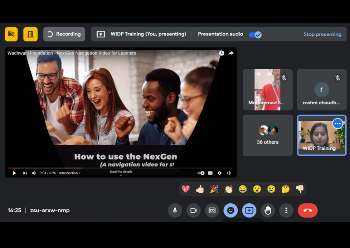Image resolution: width=350 pixels, height=248 pixels.
Task: Click the red leave call button
Action: coord(307,210)
